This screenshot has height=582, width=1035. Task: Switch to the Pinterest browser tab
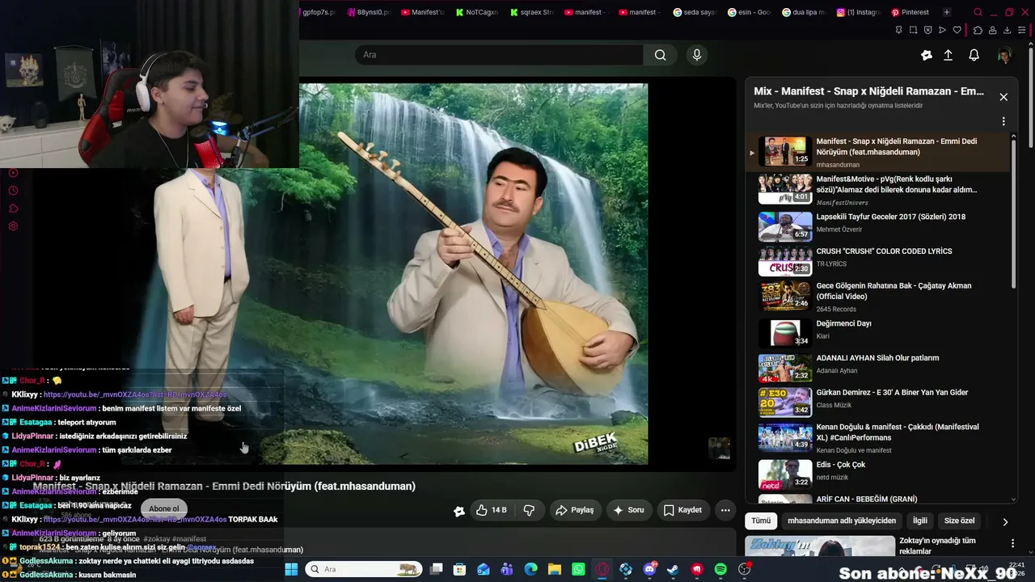910,12
